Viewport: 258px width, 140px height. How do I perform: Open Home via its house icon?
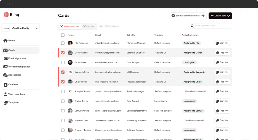[5, 40]
